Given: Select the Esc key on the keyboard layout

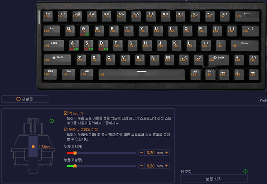Looking at the screenshot, I should pyautogui.click(x=48, y=16).
